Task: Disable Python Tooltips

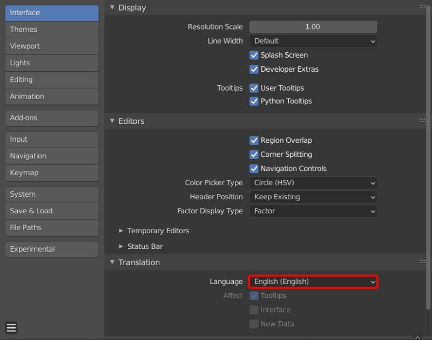Action: (253, 101)
